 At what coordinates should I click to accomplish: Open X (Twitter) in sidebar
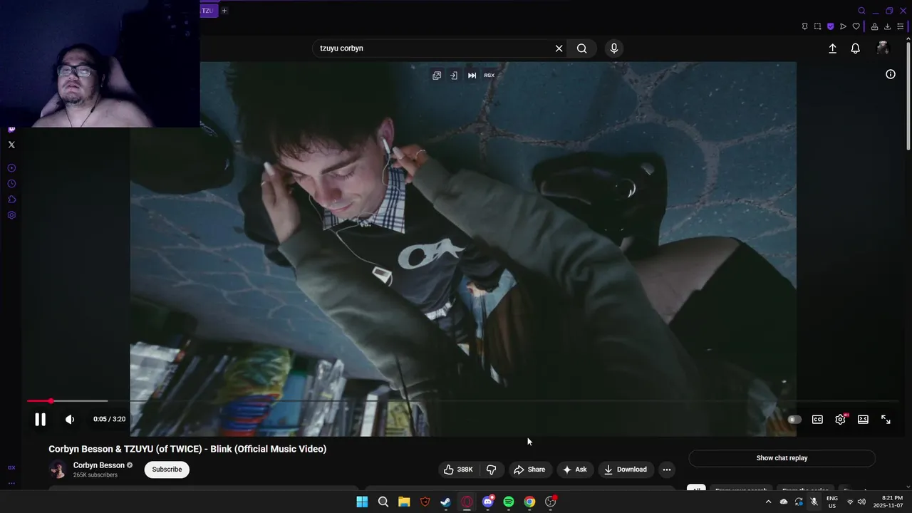point(11,145)
